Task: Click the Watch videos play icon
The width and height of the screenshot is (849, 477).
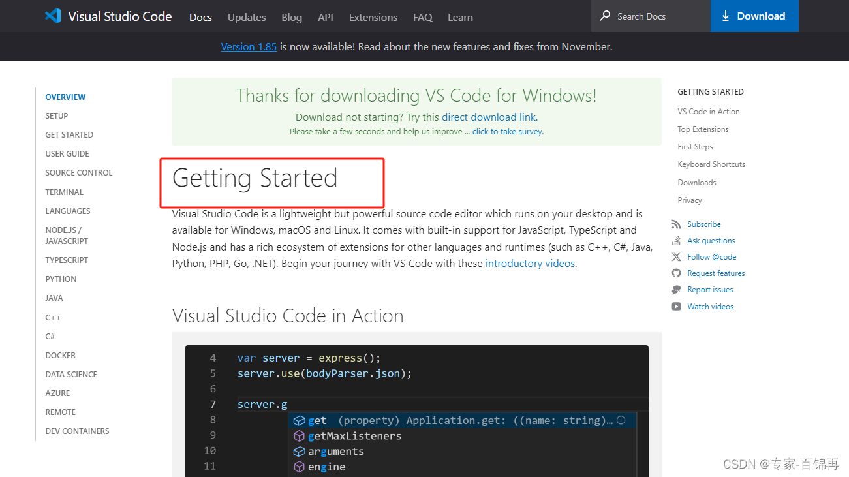Action: 676,307
